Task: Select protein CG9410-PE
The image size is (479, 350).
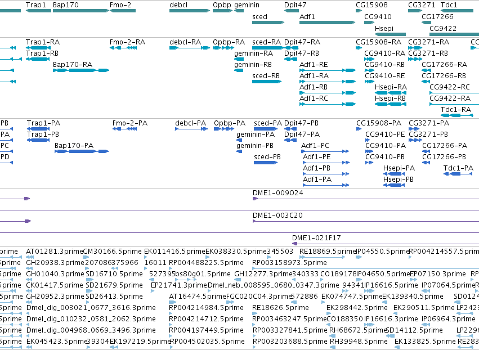Action: coord(385,134)
